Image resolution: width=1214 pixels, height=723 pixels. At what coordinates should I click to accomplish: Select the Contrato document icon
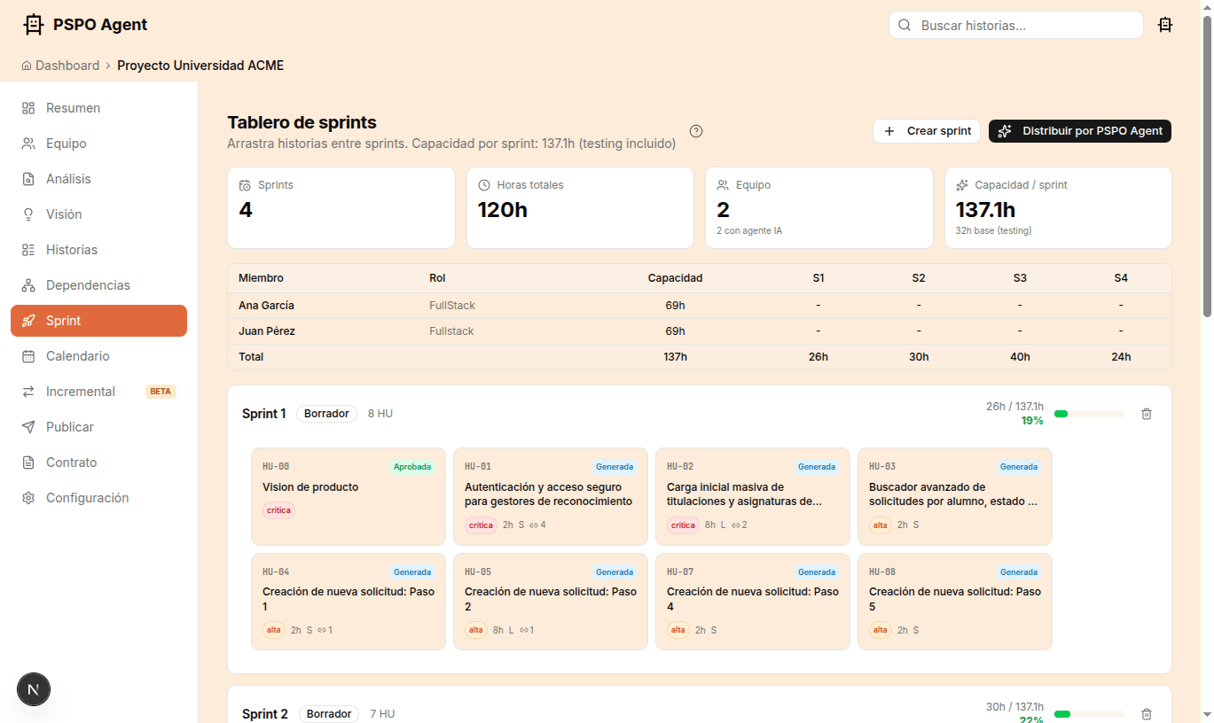point(27,462)
